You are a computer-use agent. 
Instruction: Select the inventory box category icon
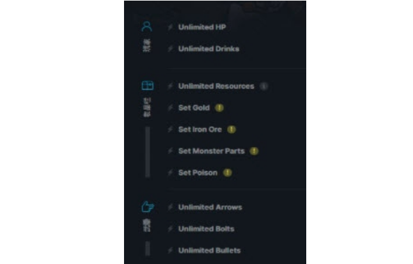coord(147,86)
